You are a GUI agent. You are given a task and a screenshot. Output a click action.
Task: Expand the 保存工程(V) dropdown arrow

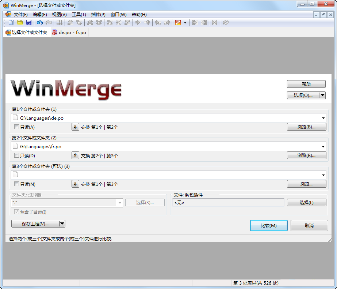point(62,224)
